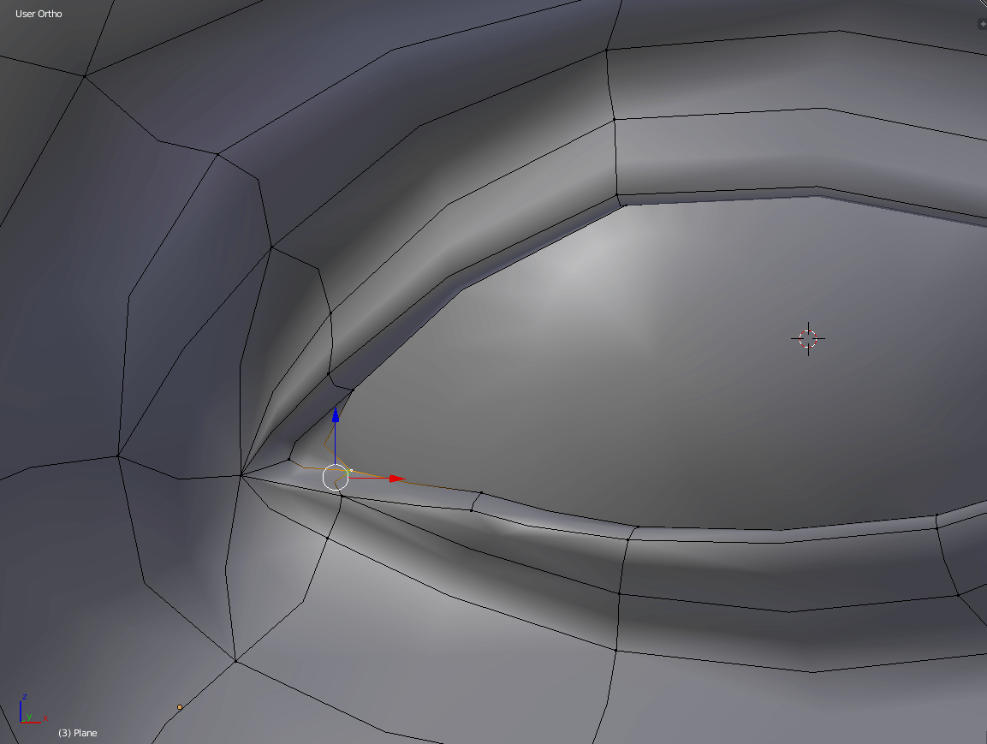This screenshot has width=987, height=744.
Task: Select the highlighted vertex beside the manipulator circle
Action: pos(351,470)
